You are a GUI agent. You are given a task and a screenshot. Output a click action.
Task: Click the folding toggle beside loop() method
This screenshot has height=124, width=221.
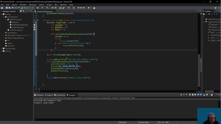[x=38, y=20]
